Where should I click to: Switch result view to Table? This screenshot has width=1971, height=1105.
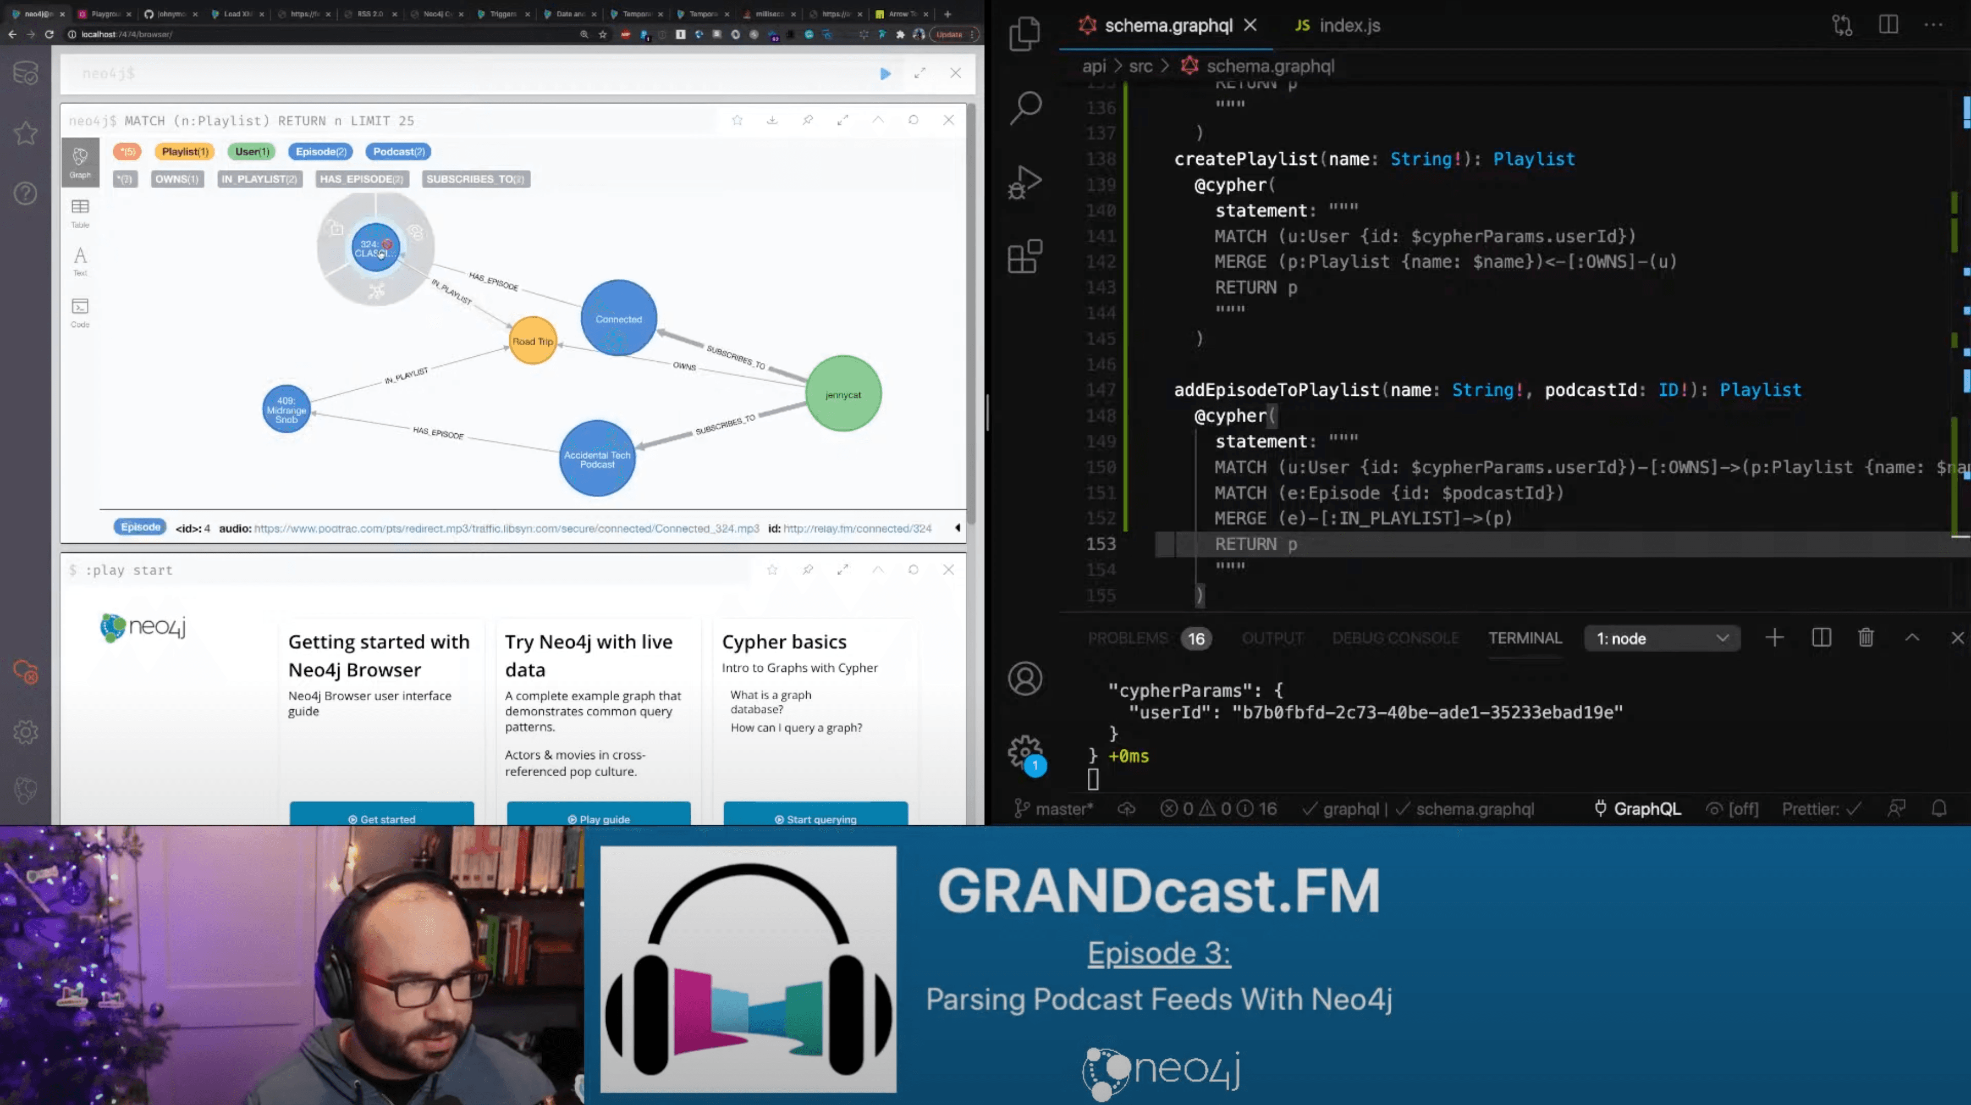tap(80, 213)
